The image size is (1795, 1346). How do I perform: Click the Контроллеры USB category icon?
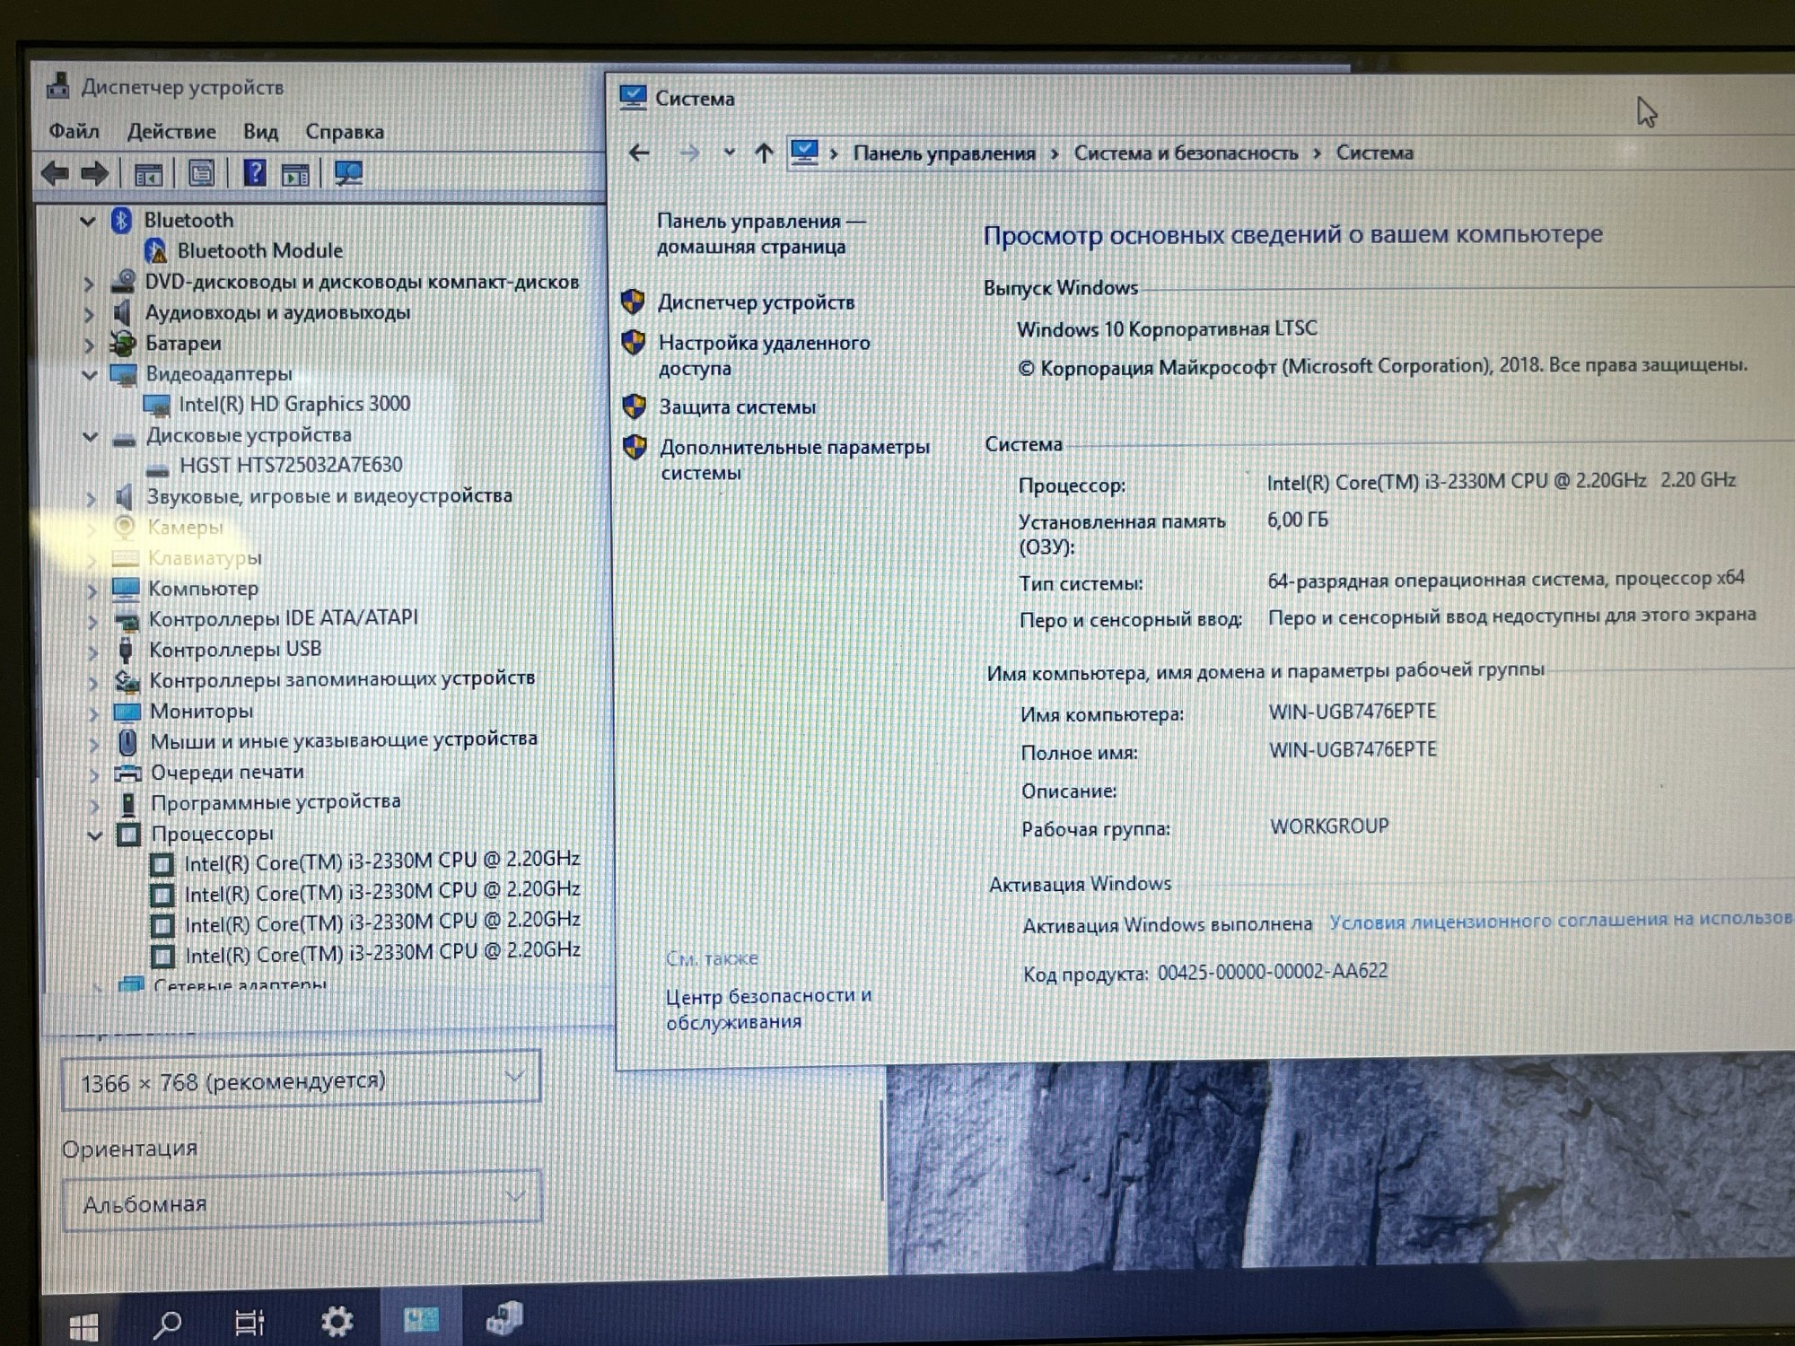point(126,650)
